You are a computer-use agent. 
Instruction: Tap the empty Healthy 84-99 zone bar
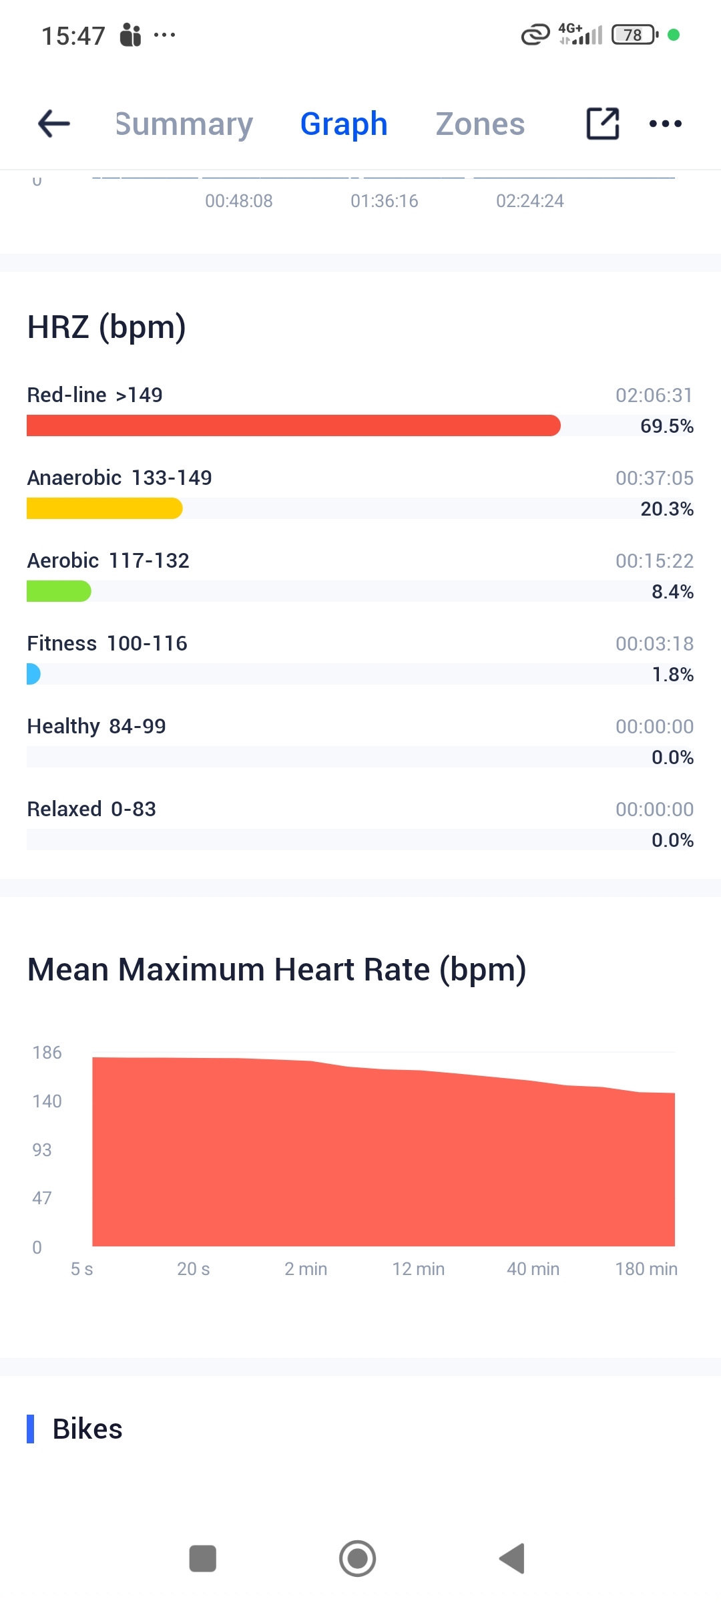pos(360,757)
